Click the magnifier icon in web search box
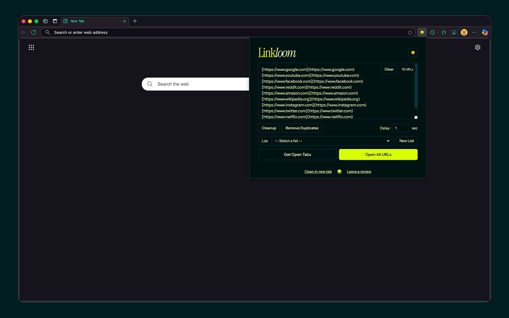509x318 pixels. (150, 84)
